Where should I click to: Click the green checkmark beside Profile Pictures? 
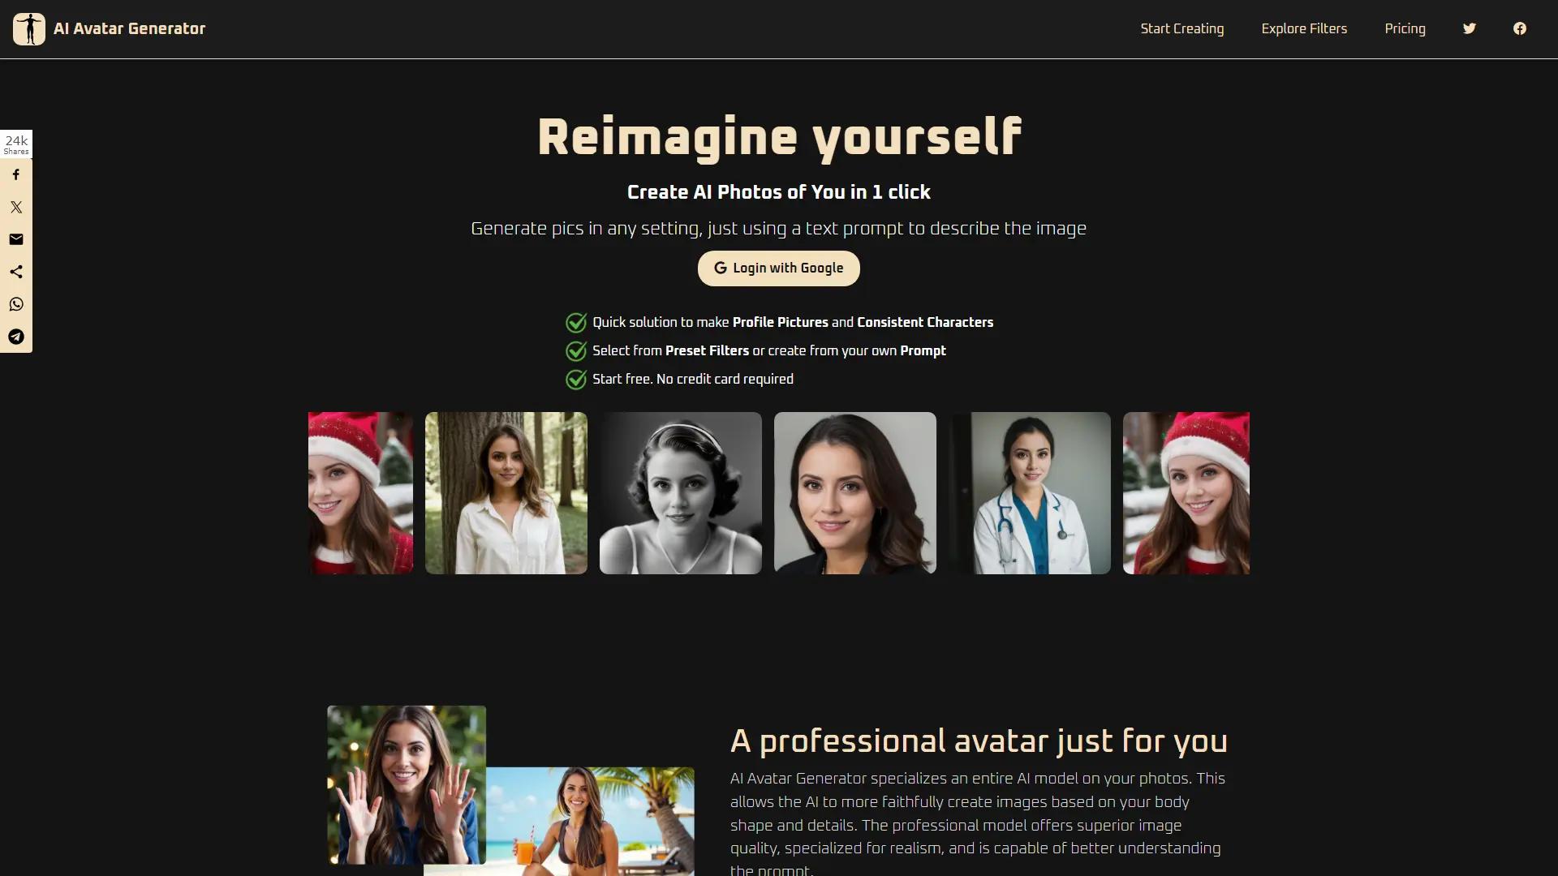tap(576, 323)
